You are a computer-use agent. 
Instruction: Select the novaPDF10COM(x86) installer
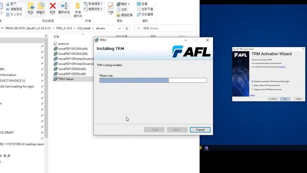coord(71,54)
